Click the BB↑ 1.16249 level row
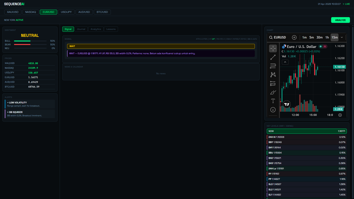Image resolution: width=354 pixels, height=199 pixels. 307,142
